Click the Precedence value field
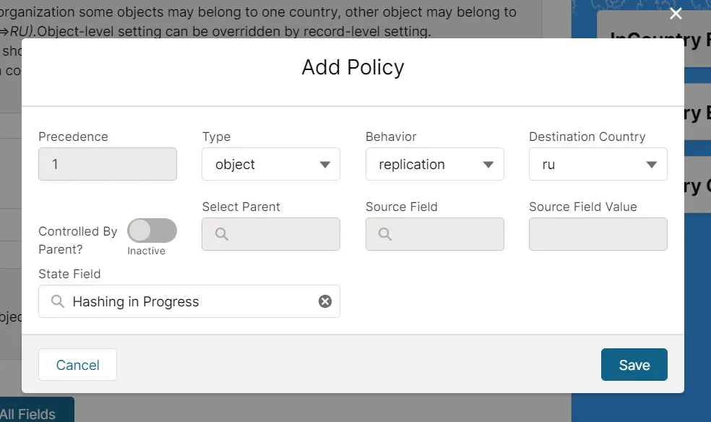711x422 pixels. 107,164
